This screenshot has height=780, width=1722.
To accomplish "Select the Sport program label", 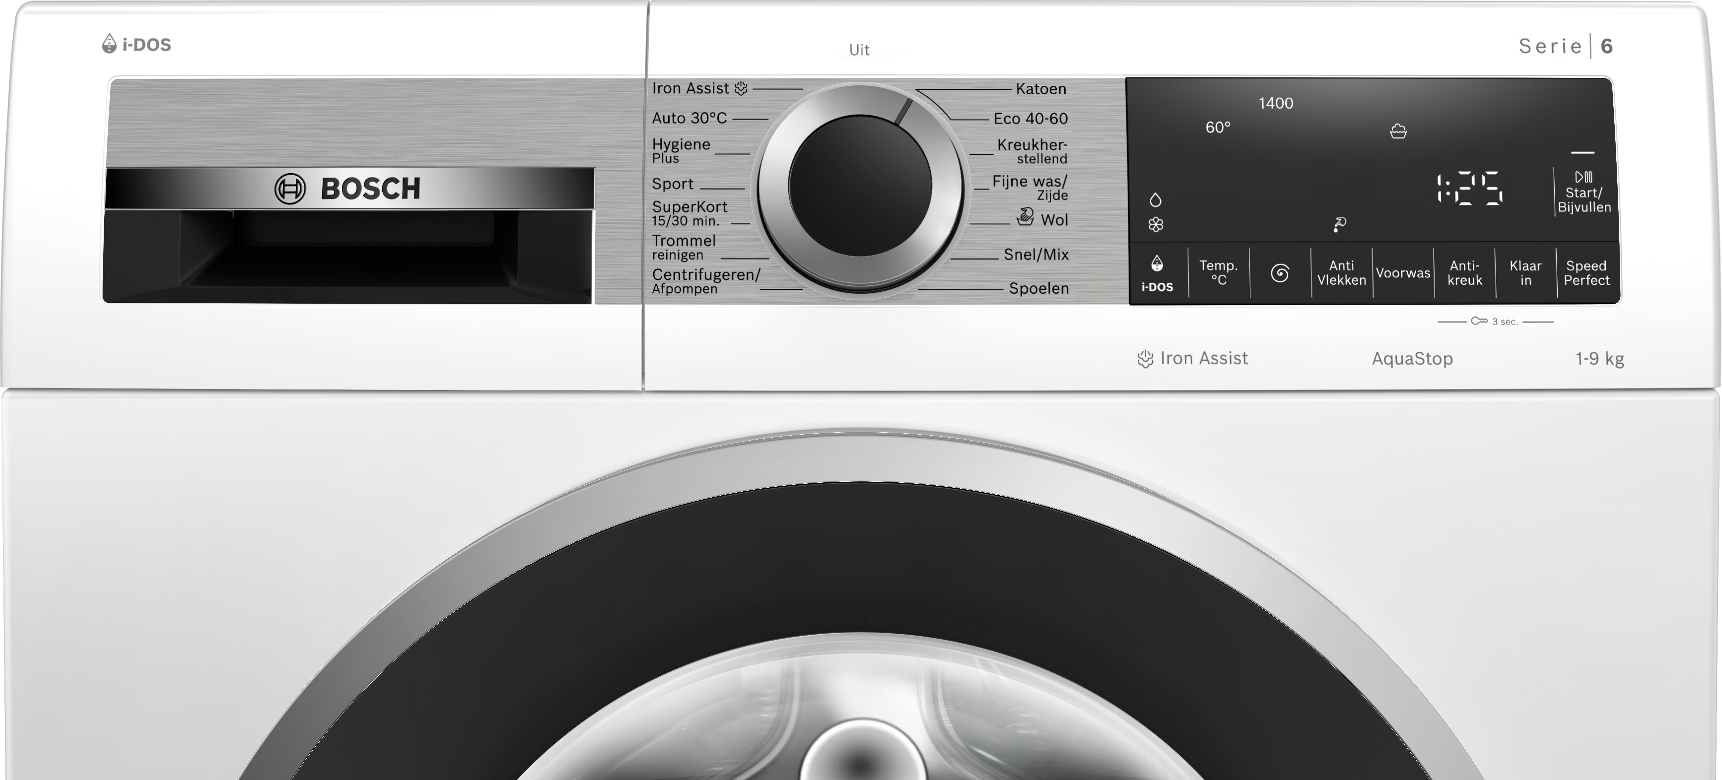I will pyautogui.click(x=673, y=184).
